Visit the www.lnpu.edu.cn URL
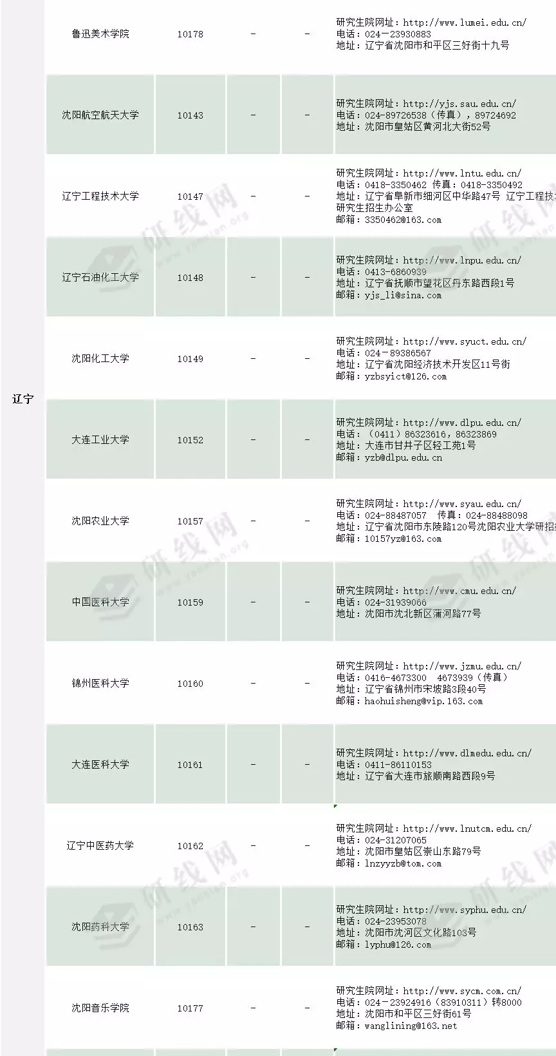 tap(462, 260)
